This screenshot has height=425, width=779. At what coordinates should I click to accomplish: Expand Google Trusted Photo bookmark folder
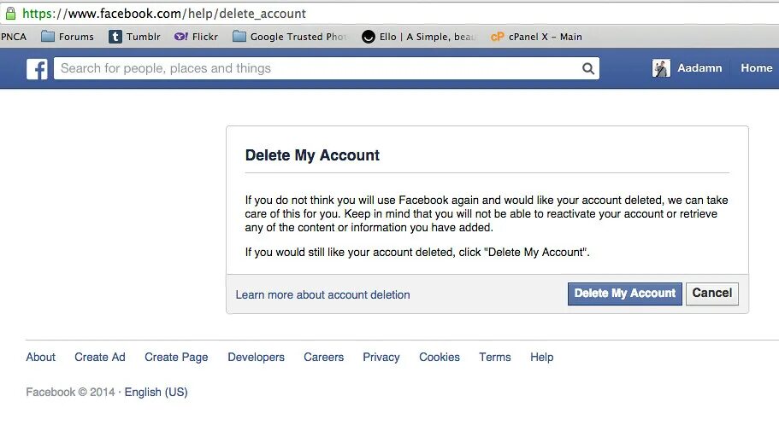coord(291,37)
